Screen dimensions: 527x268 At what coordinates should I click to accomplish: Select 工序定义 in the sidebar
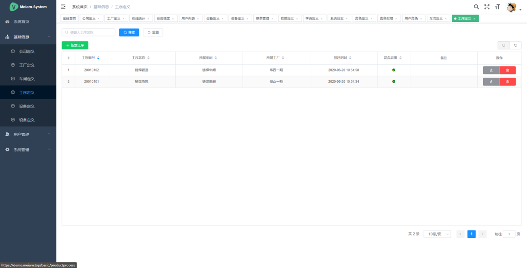tap(28, 92)
